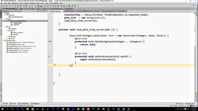
Task: Click the Save All toolbar icon
Action: click(x=4, y=6)
